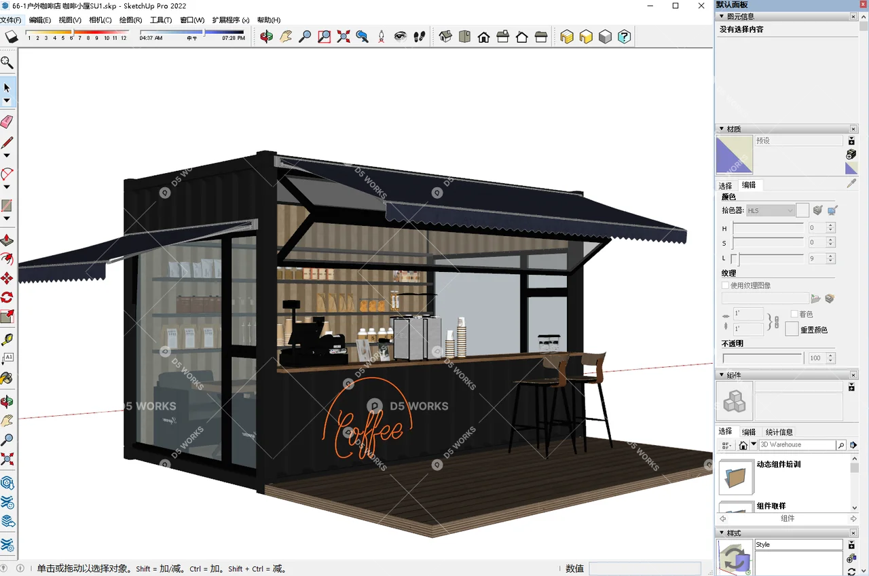The height and width of the screenshot is (576, 869).
Task: Open the HLS picker dropdown
Action: (790, 210)
